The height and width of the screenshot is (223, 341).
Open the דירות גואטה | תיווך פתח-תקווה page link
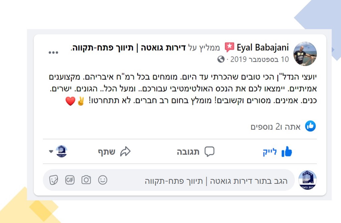point(128,48)
